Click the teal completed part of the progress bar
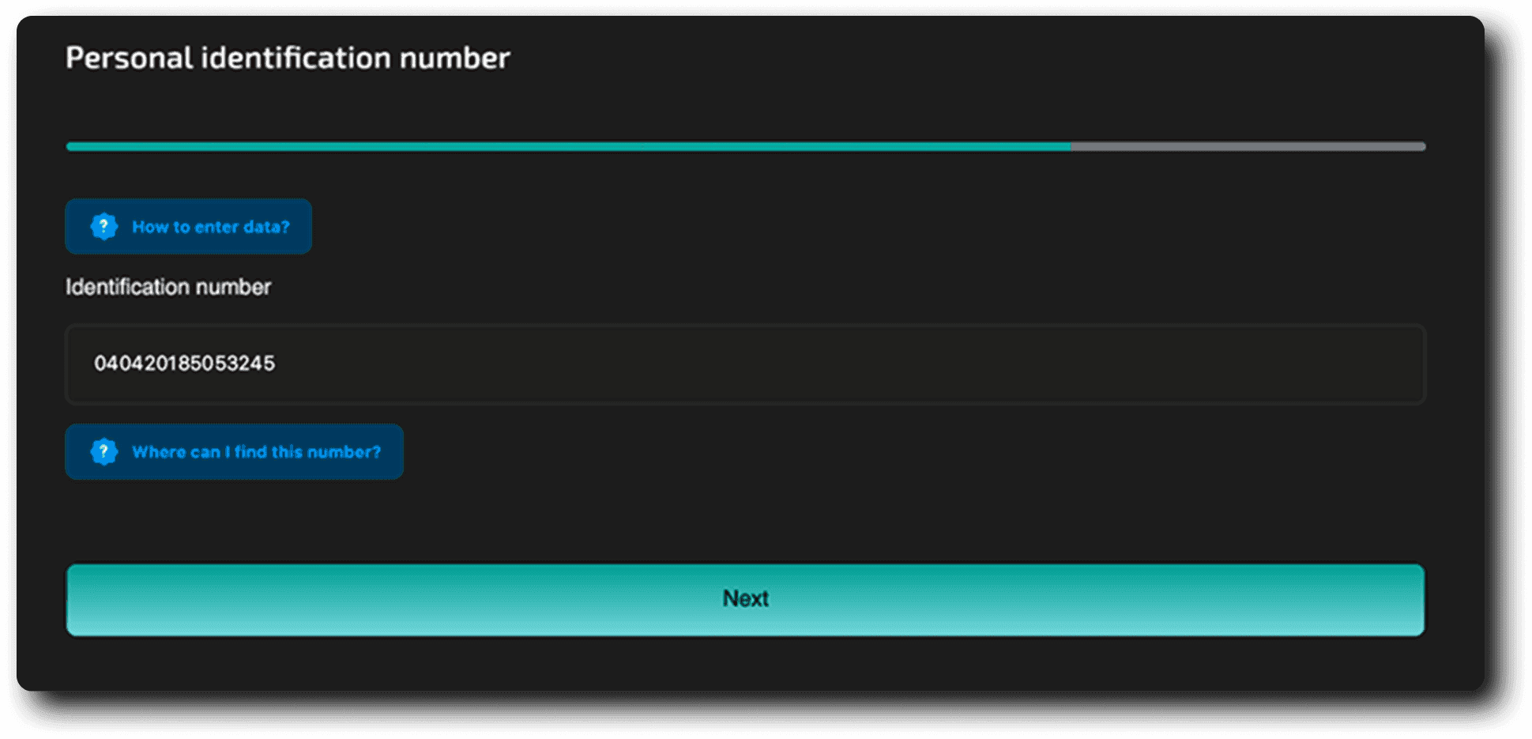Viewport: 1532px width, 739px height. (x=569, y=146)
